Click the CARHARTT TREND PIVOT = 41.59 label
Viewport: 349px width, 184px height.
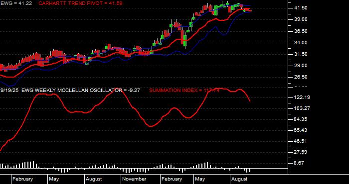click(81, 3)
